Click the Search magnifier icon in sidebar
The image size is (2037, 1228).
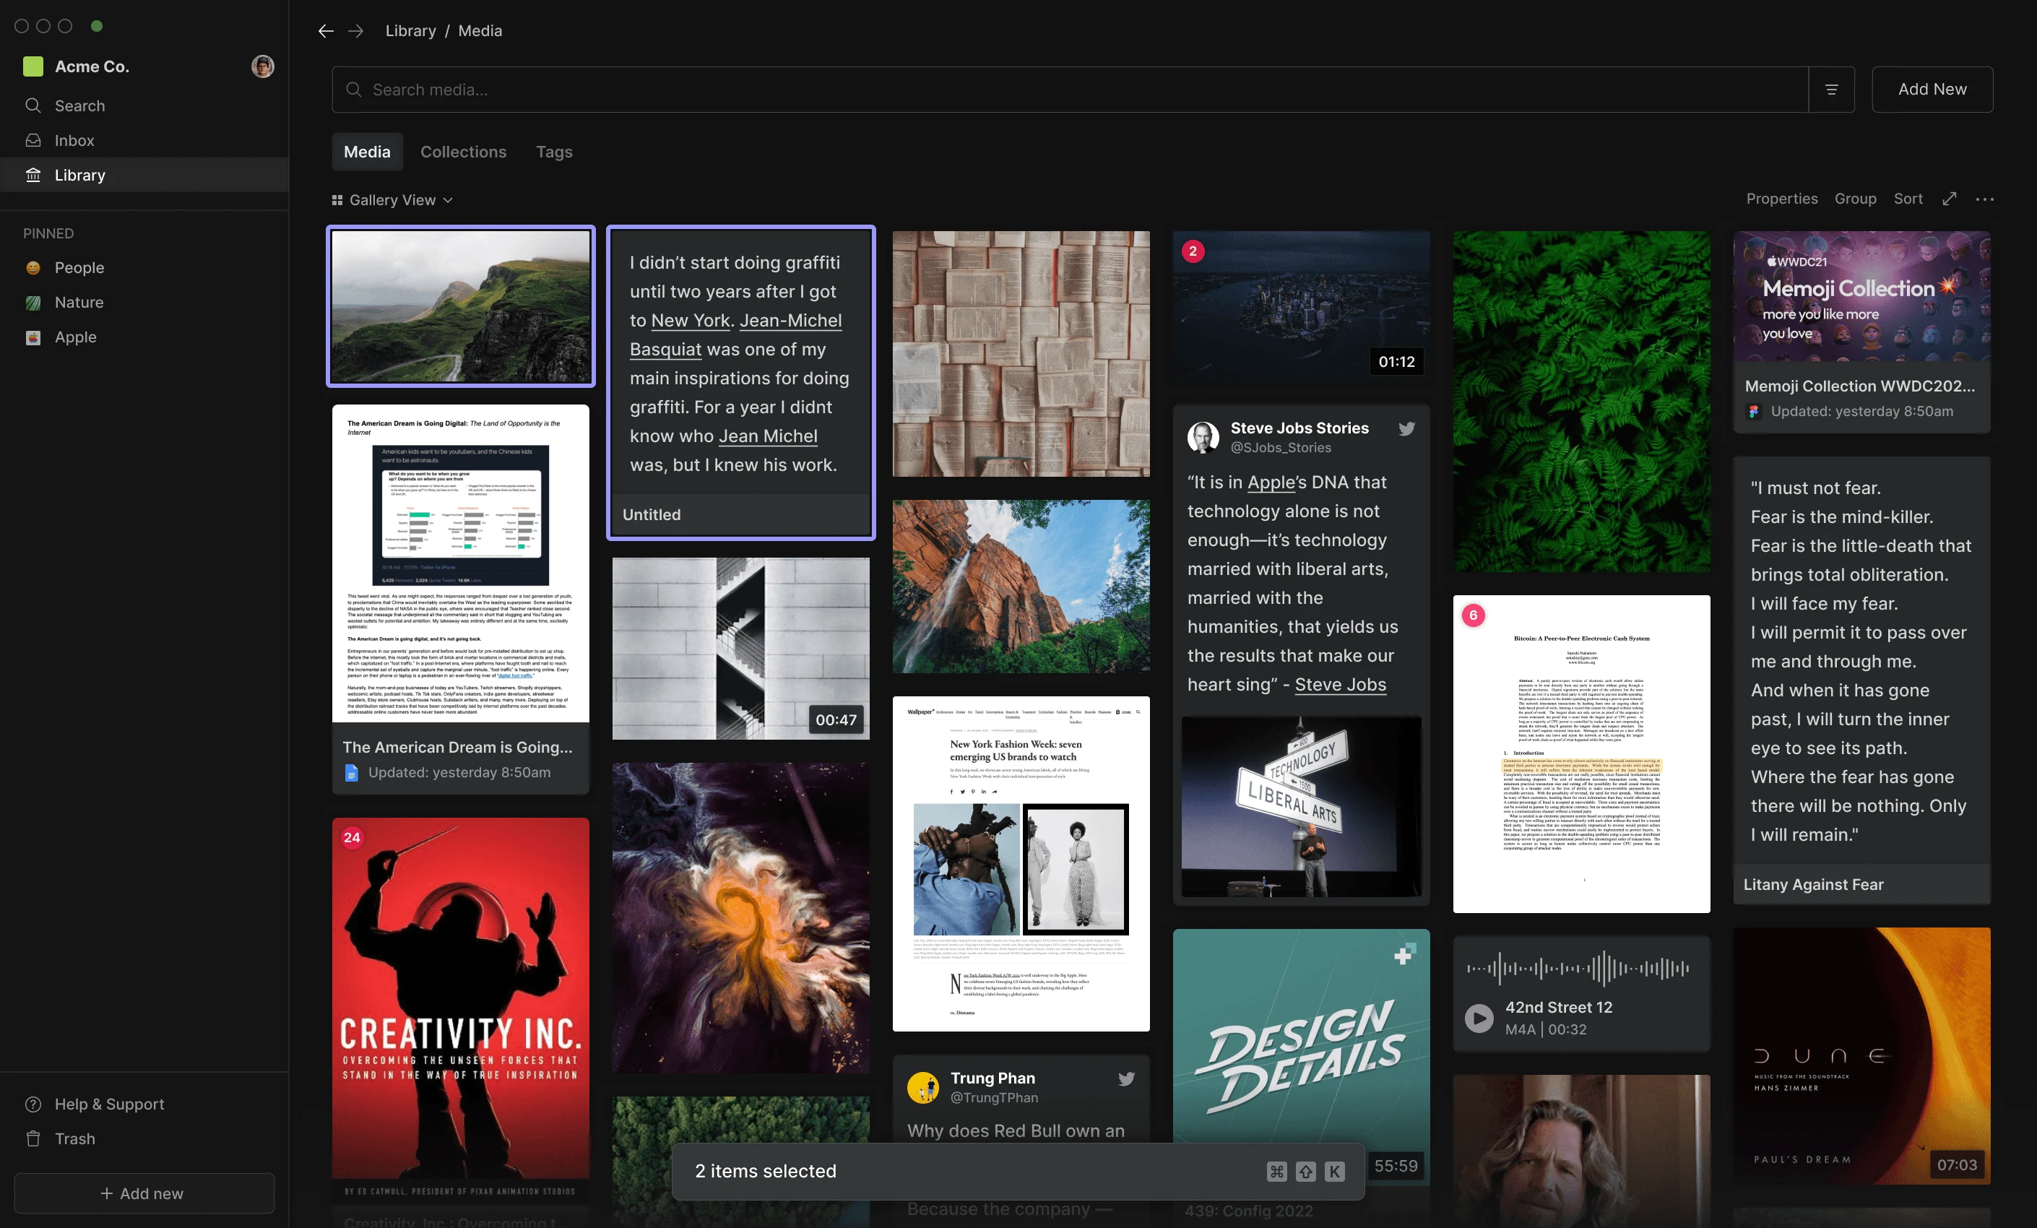pos(33,105)
